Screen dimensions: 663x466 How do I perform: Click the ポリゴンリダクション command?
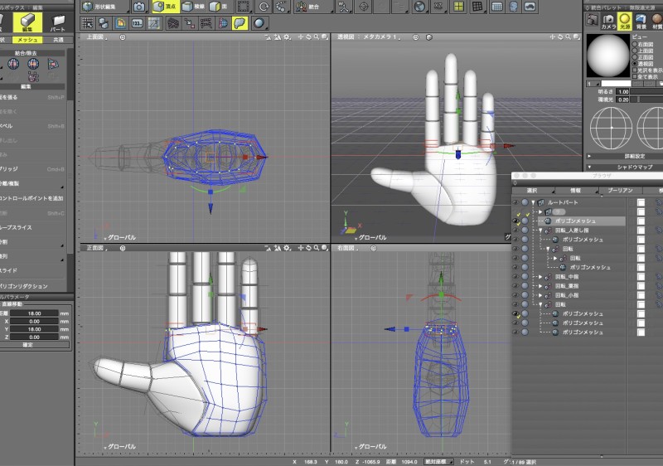32,286
